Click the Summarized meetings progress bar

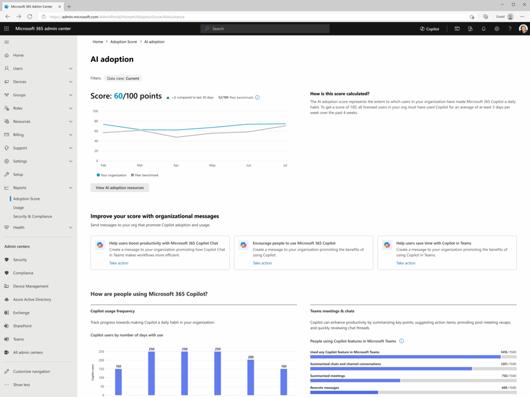click(413, 380)
